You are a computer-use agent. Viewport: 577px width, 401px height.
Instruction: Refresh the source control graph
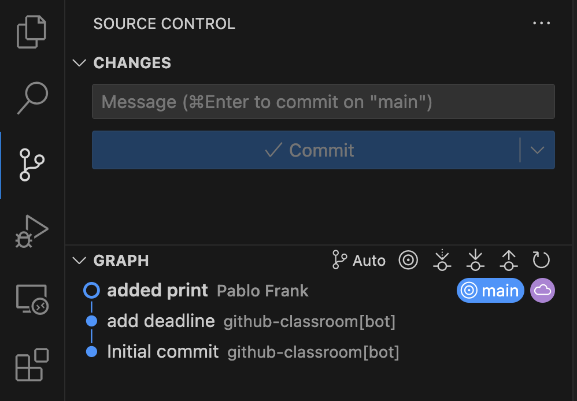pyautogui.click(x=541, y=261)
